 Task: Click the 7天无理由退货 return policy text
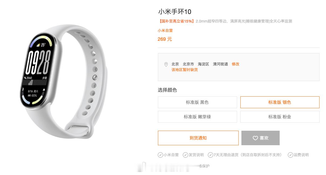tap(226, 155)
